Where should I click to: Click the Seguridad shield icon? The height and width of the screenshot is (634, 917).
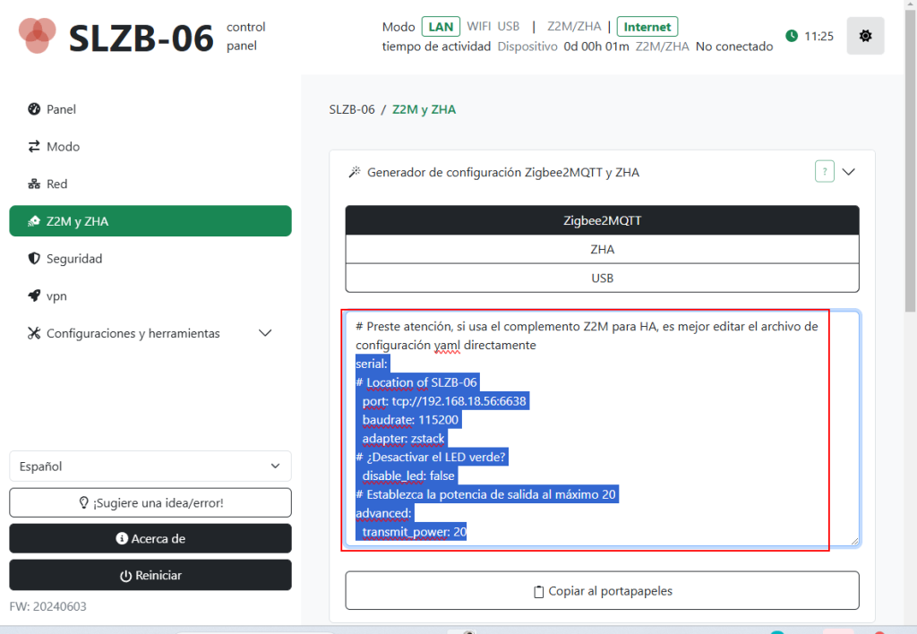coord(34,259)
